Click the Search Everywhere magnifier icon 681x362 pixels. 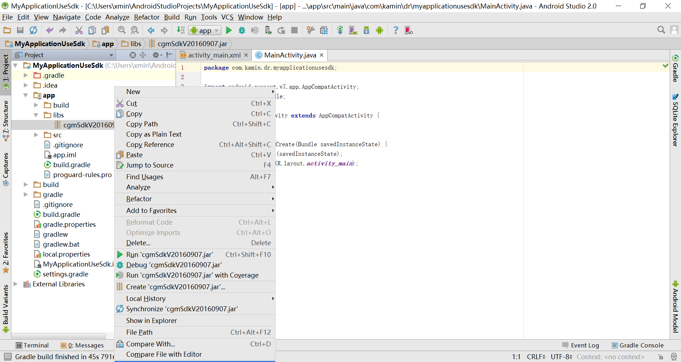[661, 30]
